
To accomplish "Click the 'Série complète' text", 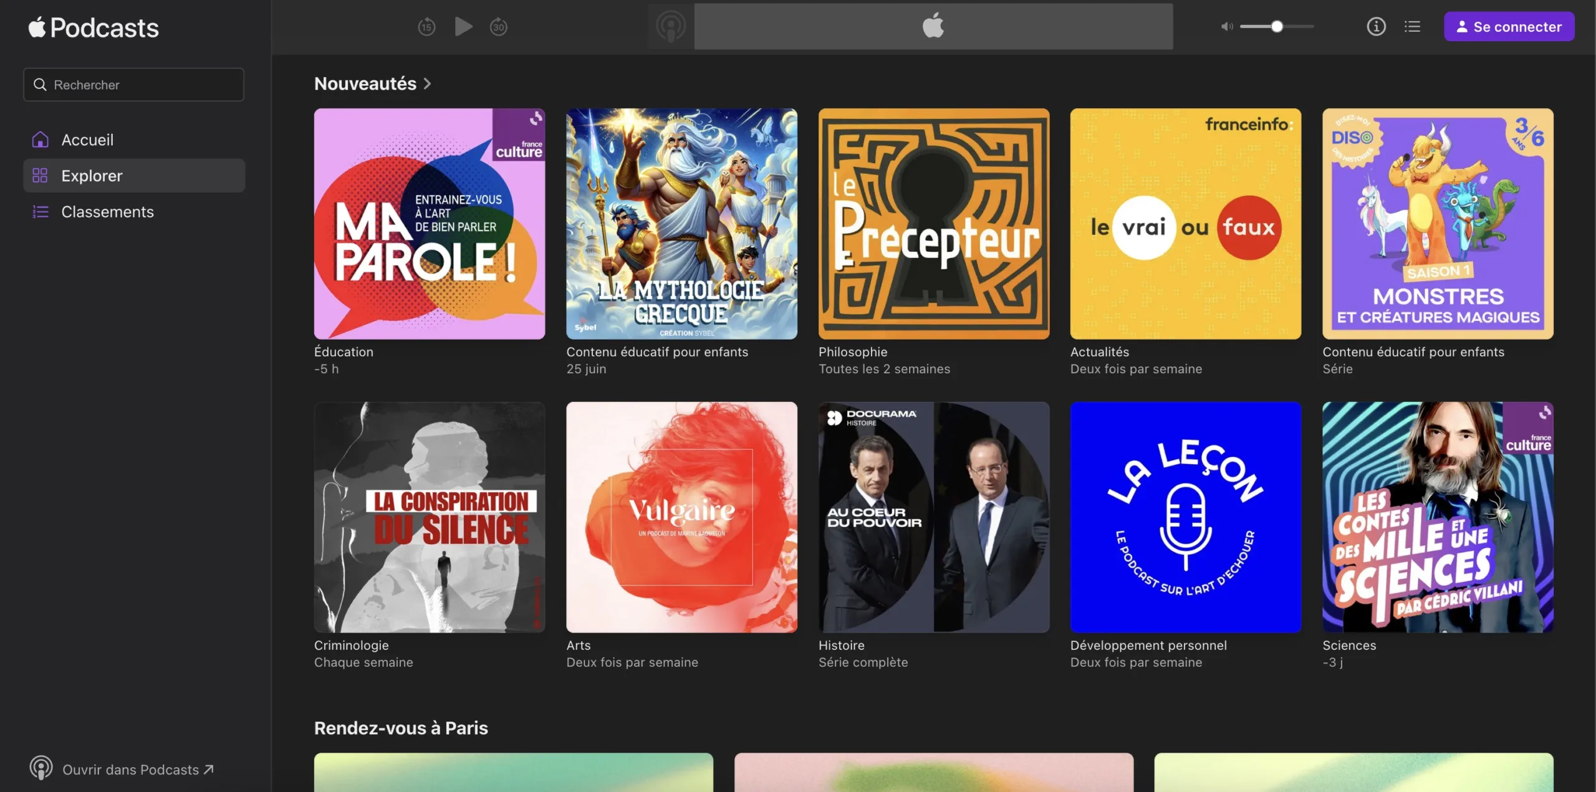I will 863,662.
